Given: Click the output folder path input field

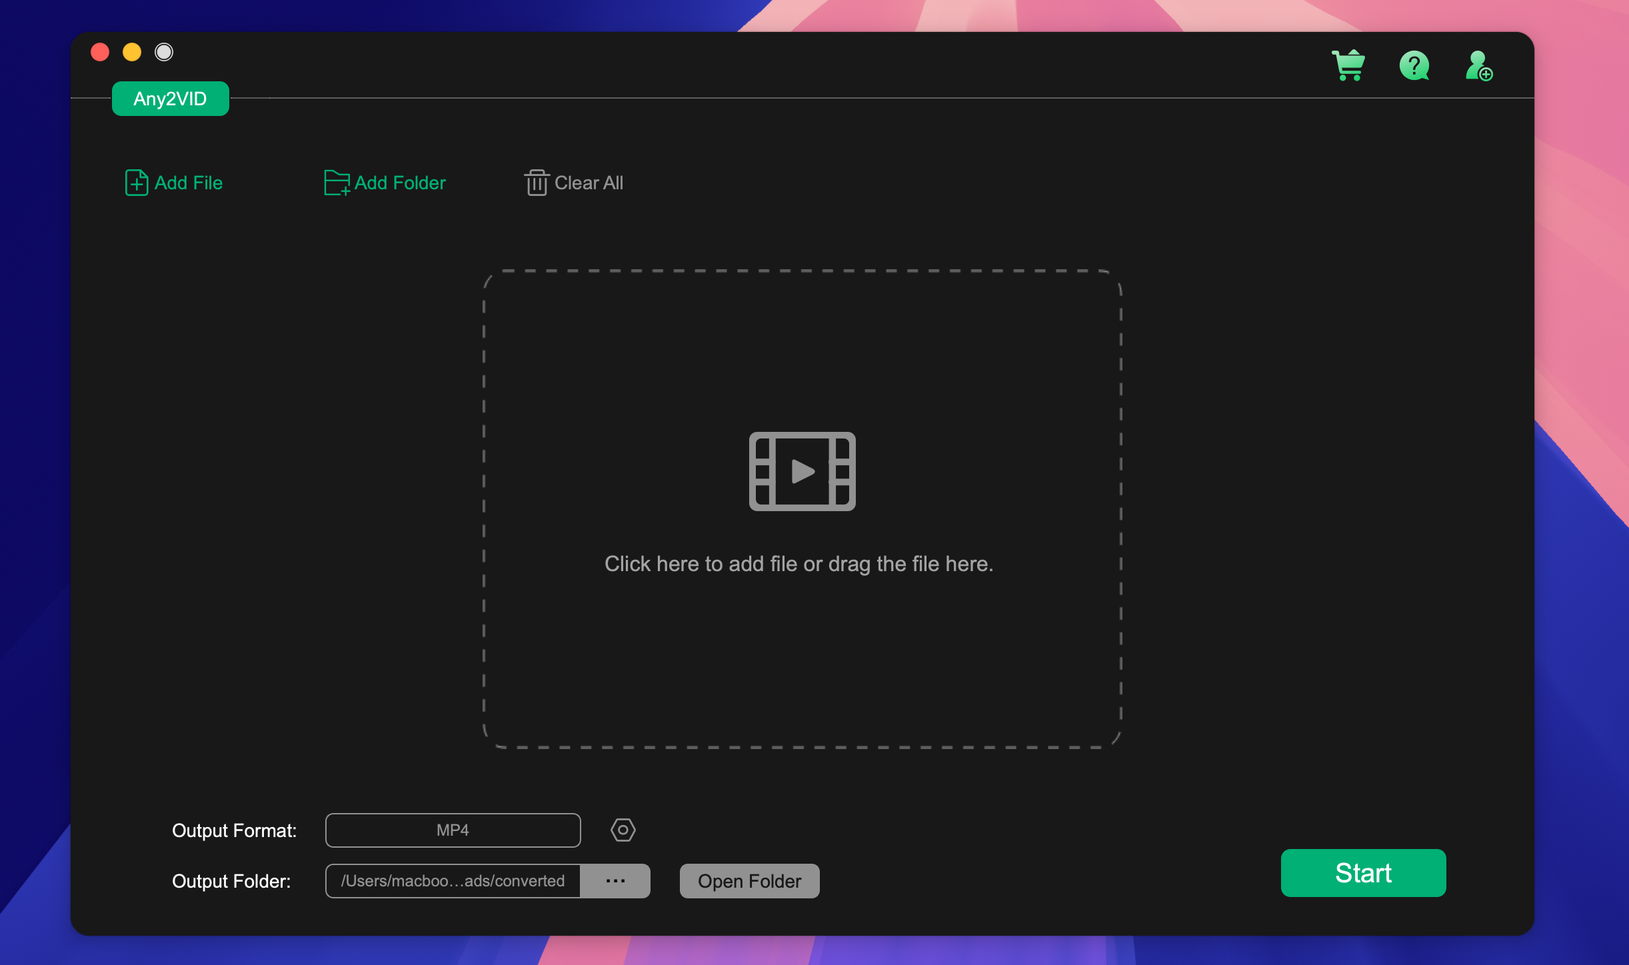Looking at the screenshot, I should 454,881.
